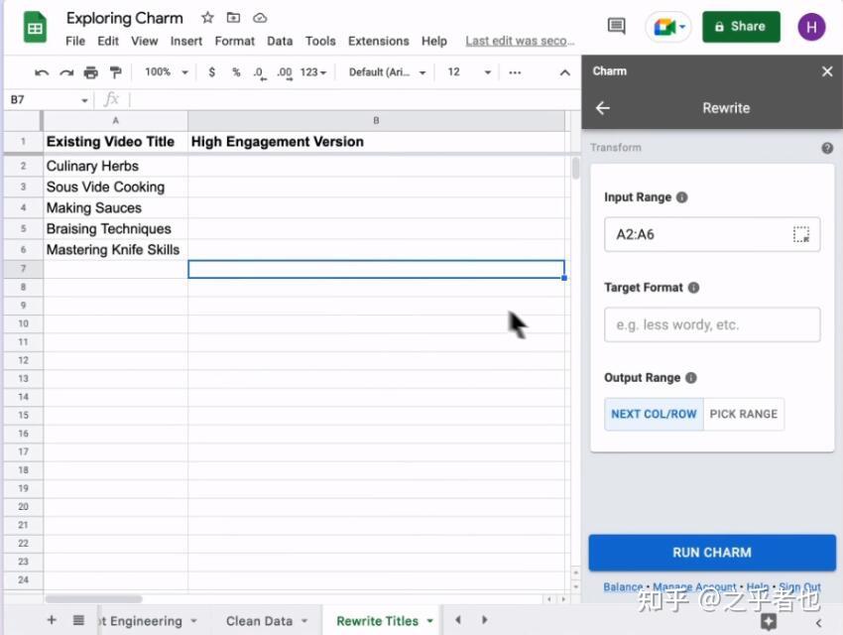Switch output to PICK RANGE
This screenshot has width=843, height=635.
pos(744,414)
